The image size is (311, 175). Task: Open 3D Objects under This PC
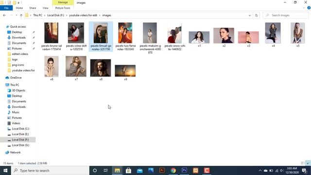pyautogui.click(x=18, y=90)
